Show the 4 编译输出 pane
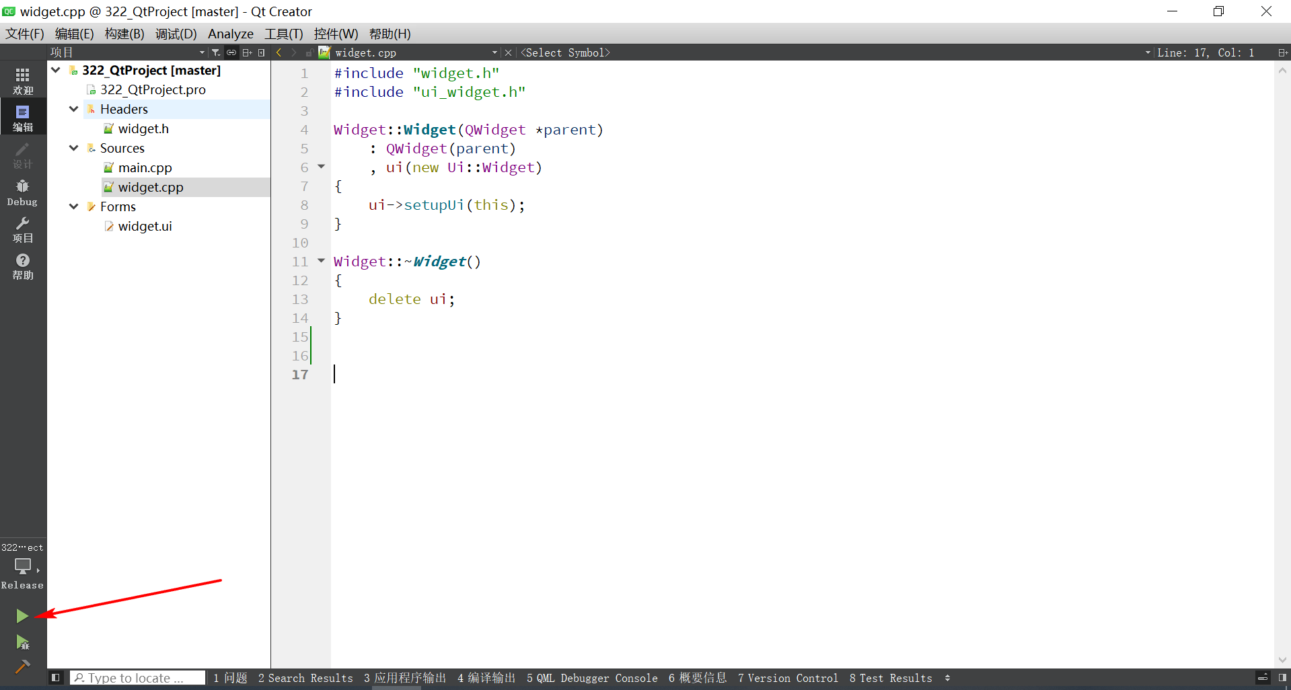The width and height of the screenshot is (1291, 690). [x=486, y=678]
